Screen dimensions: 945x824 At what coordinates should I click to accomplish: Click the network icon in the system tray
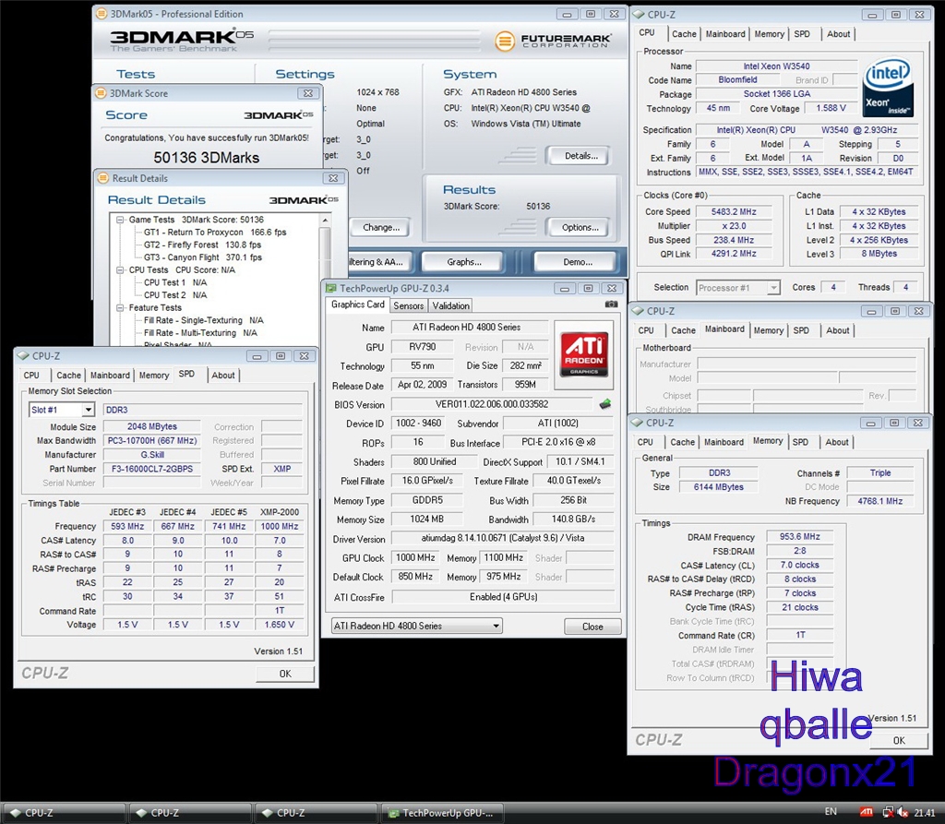[x=888, y=812]
